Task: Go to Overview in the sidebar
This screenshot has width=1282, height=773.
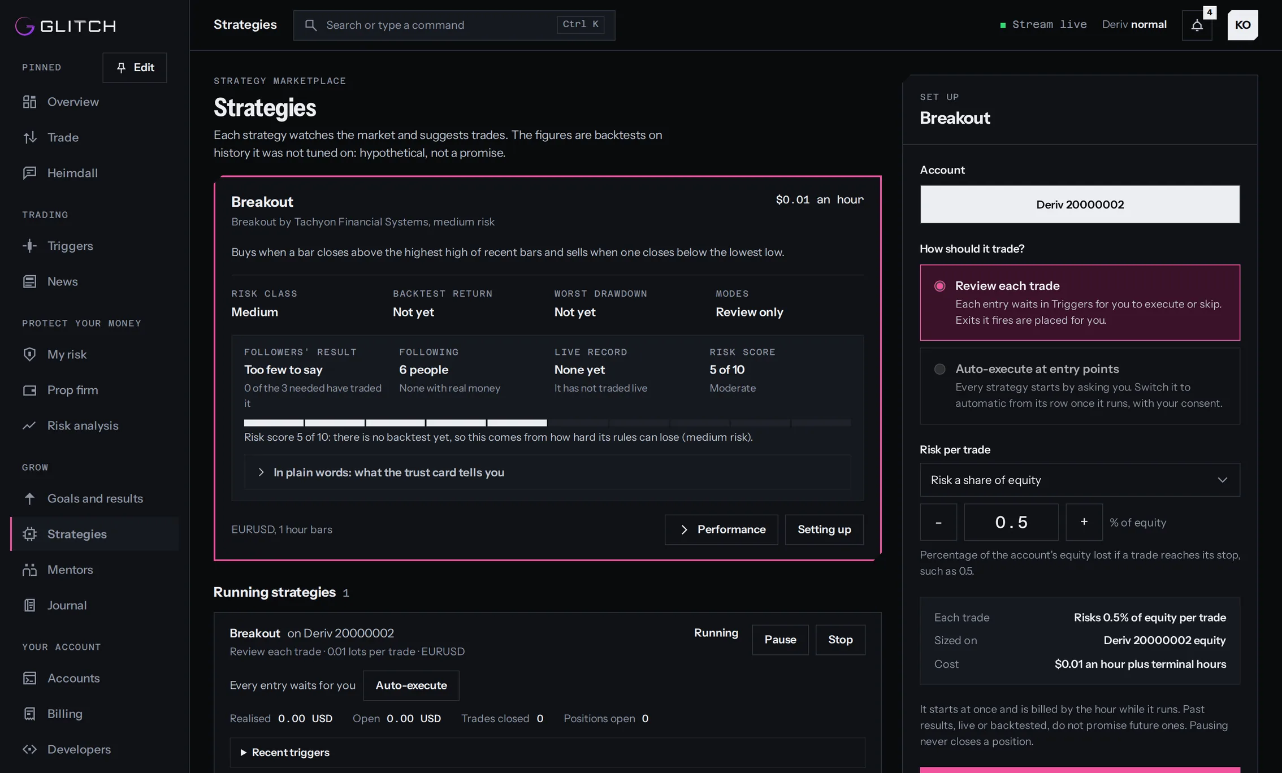Action: [x=94, y=102]
